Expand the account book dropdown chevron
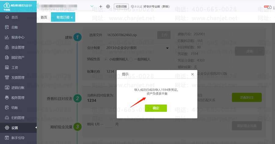This screenshot has height=144, width=275. pos(92,6)
